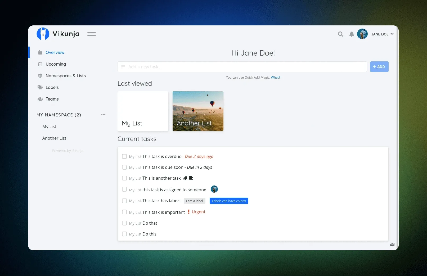The height and width of the screenshot is (276, 427).
Task: Open keyboard shortcuts icon at bottom right
Action: click(x=392, y=244)
